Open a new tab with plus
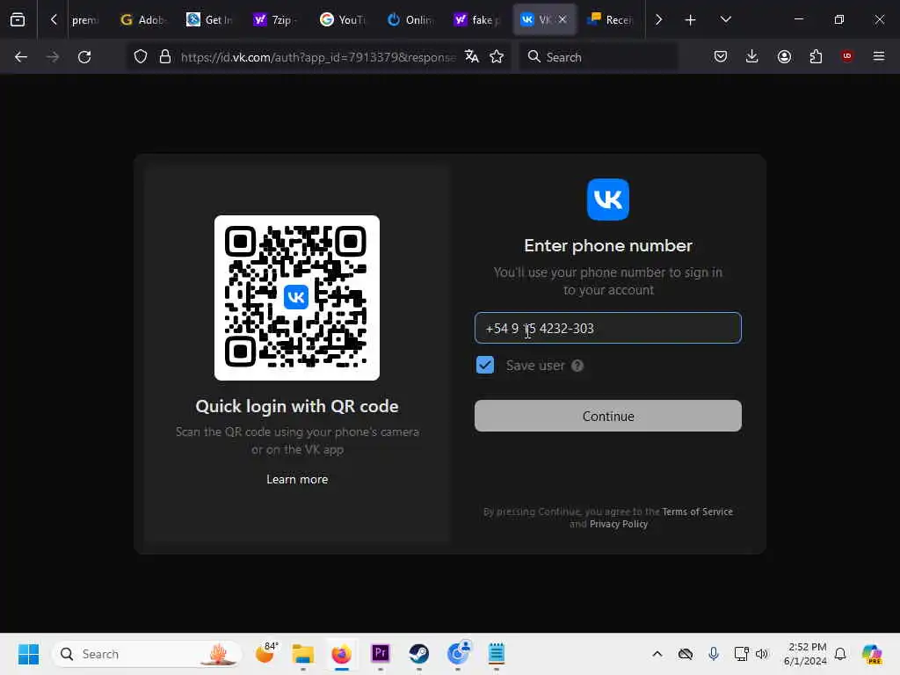Image resolution: width=900 pixels, height=675 pixels. coord(690,20)
